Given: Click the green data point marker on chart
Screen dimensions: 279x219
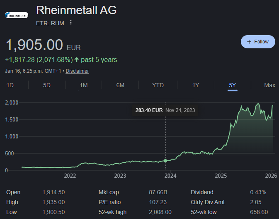Looking at the screenshot, I should click(165, 160).
